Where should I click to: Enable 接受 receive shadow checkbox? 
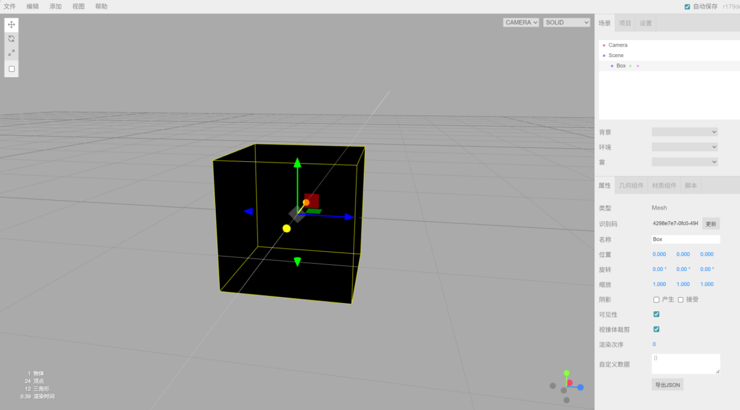click(681, 300)
